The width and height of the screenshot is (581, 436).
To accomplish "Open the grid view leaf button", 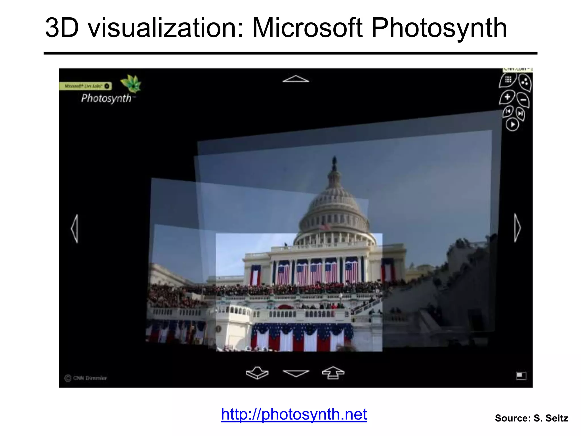I will click(x=508, y=80).
